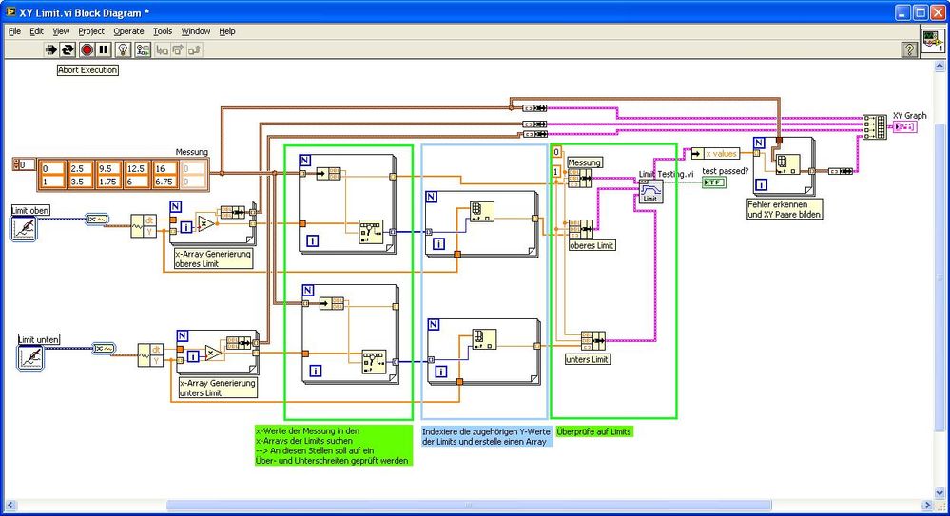
Task: Click the array cell containing 2.5
Action: 80,168
